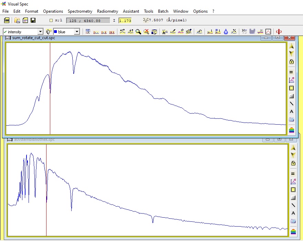Select the line tool in sum_rotate_cut_cut sidebar

291,104
